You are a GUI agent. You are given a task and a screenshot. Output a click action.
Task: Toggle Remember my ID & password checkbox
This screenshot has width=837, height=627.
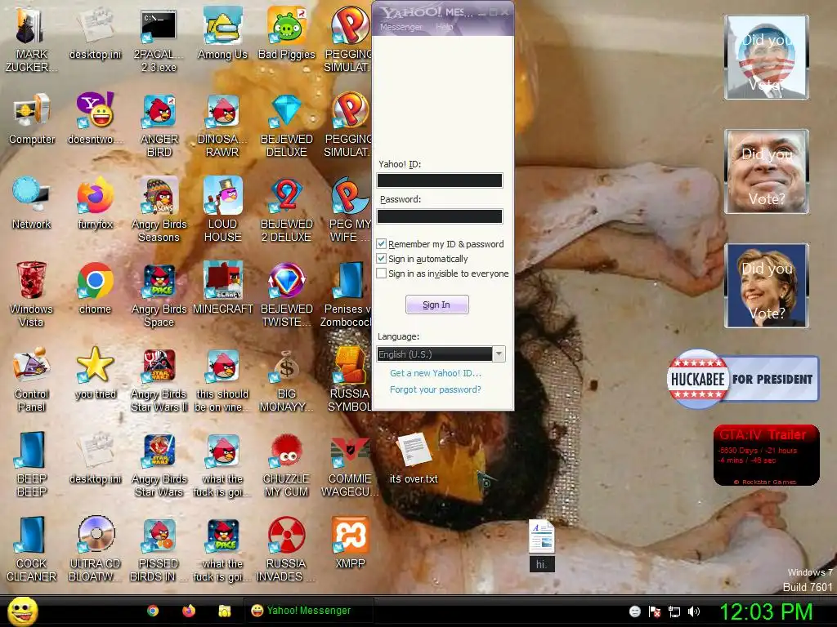tap(381, 243)
